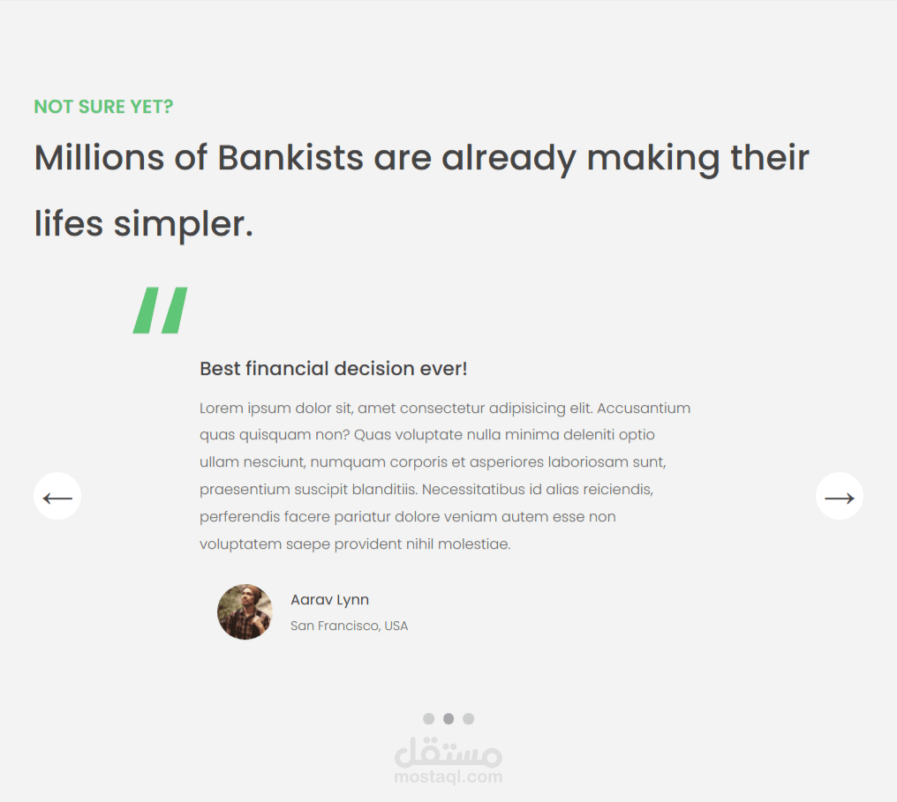Select the first slider pagination dot
Screen dimensions: 897x802
pyautogui.click(x=428, y=719)
